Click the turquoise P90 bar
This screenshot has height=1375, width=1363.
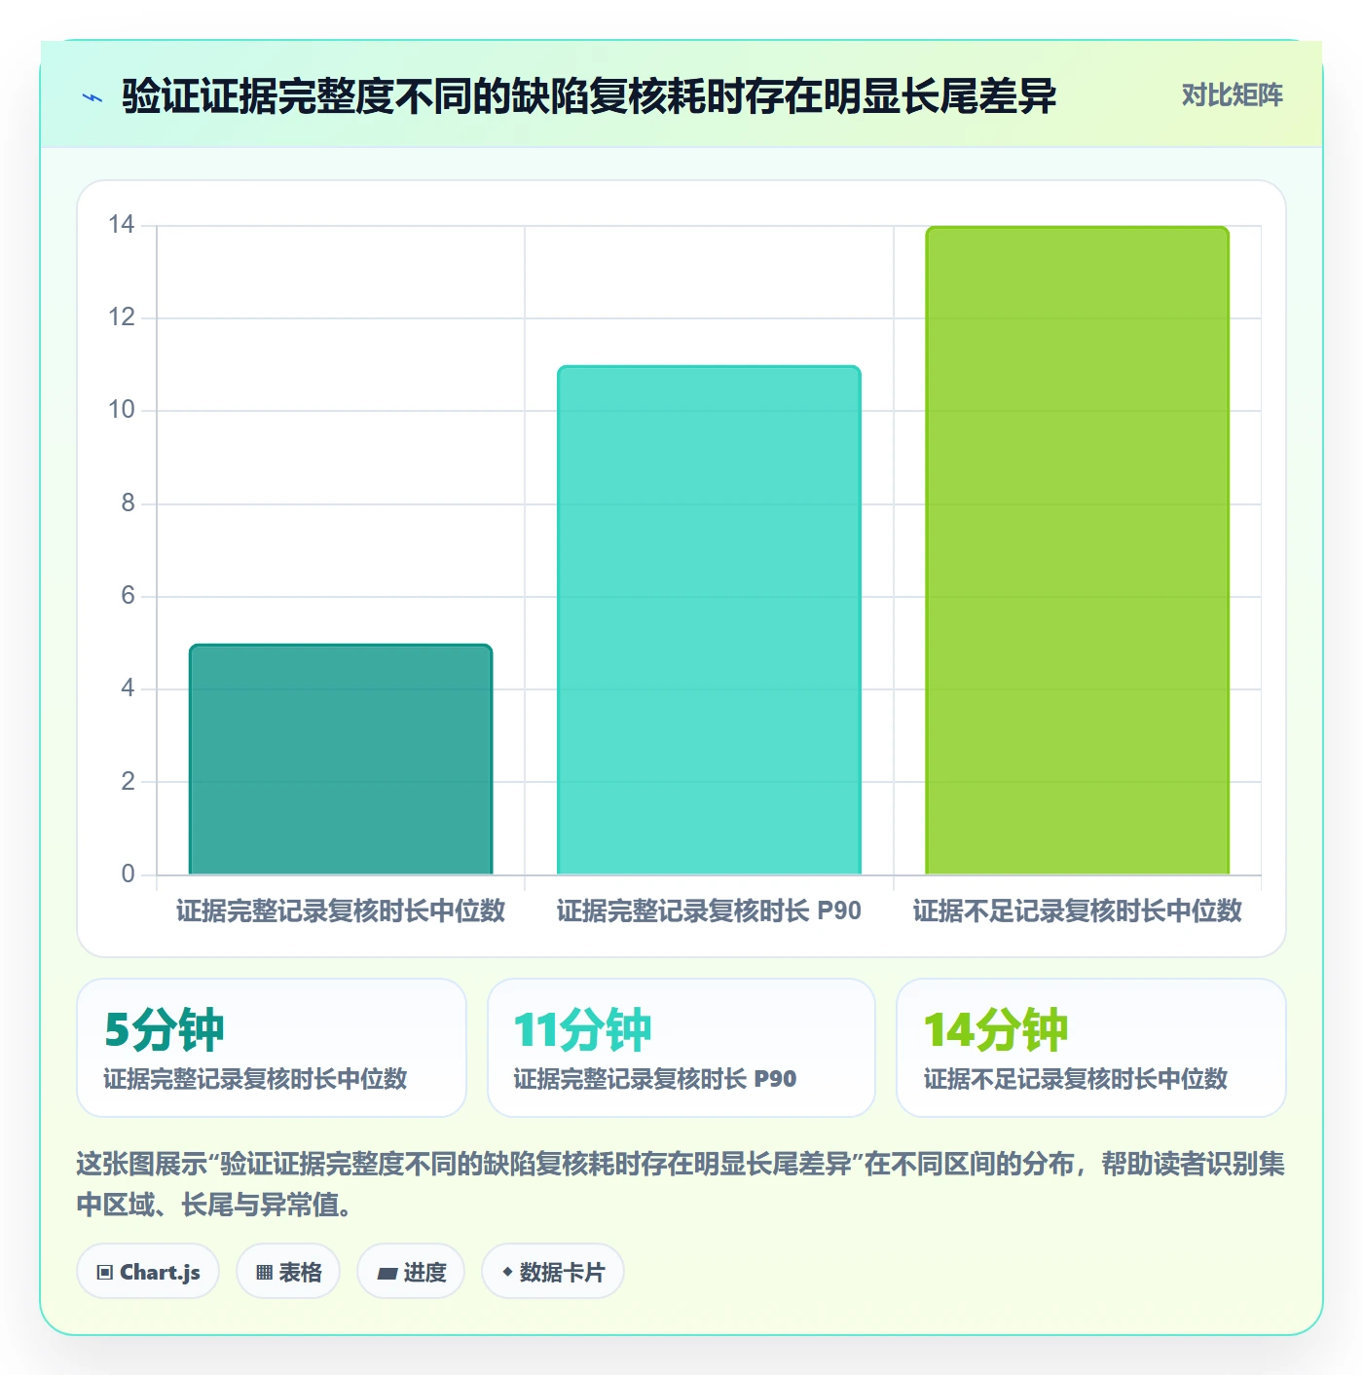[709, 620]
